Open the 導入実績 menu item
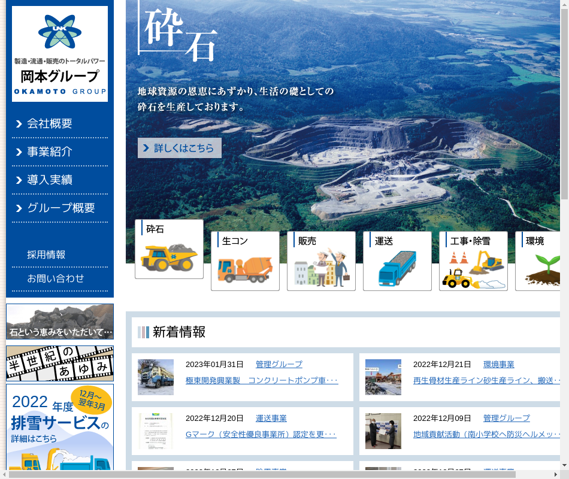569x479 pixels. tap(50, 180)
